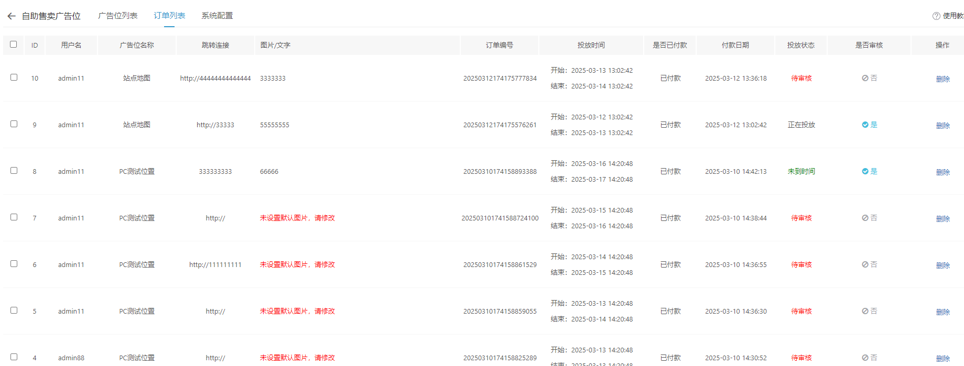This screenshot has height=366, width=964.
Task: Click the 投放时间 column header
Action: pyautogui.click(x=591, y=45)
